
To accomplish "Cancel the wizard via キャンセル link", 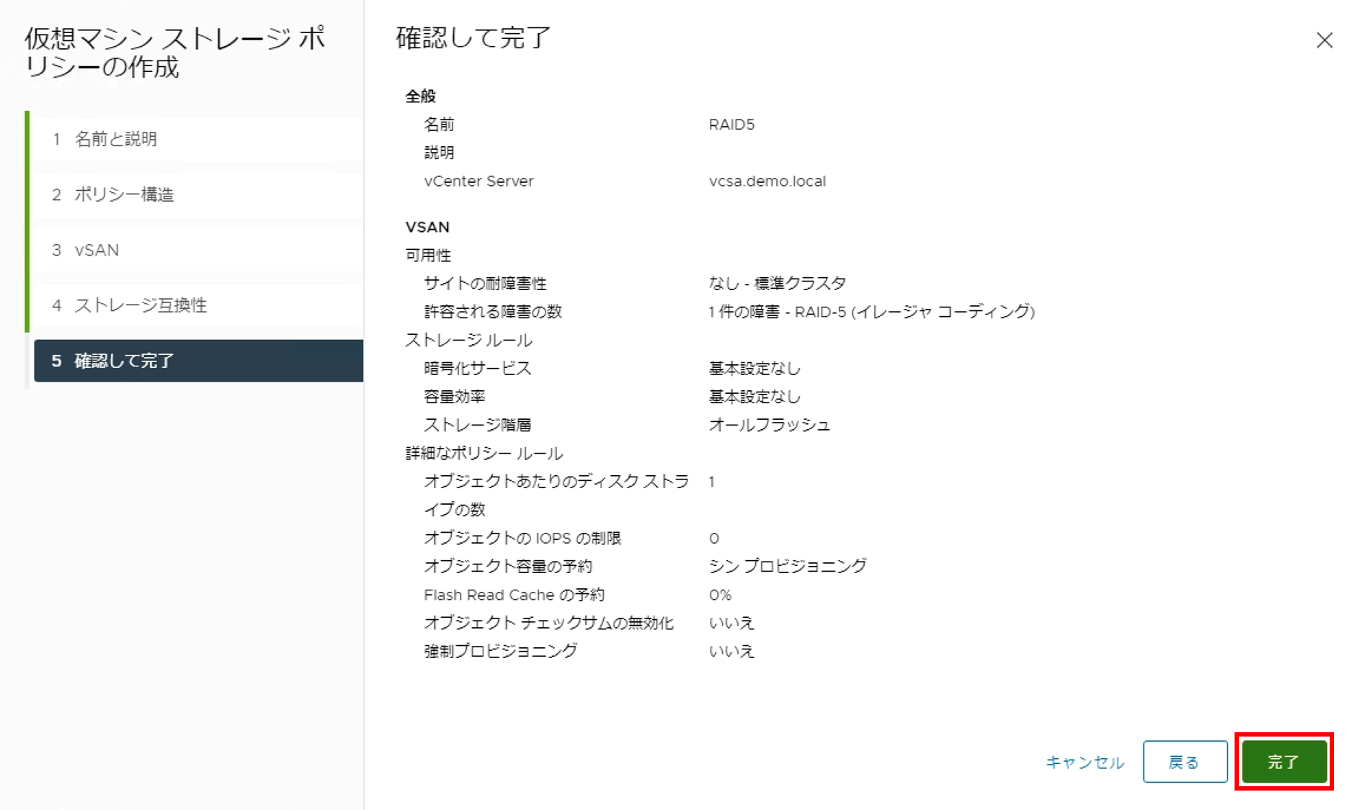I will [1084, 762].
